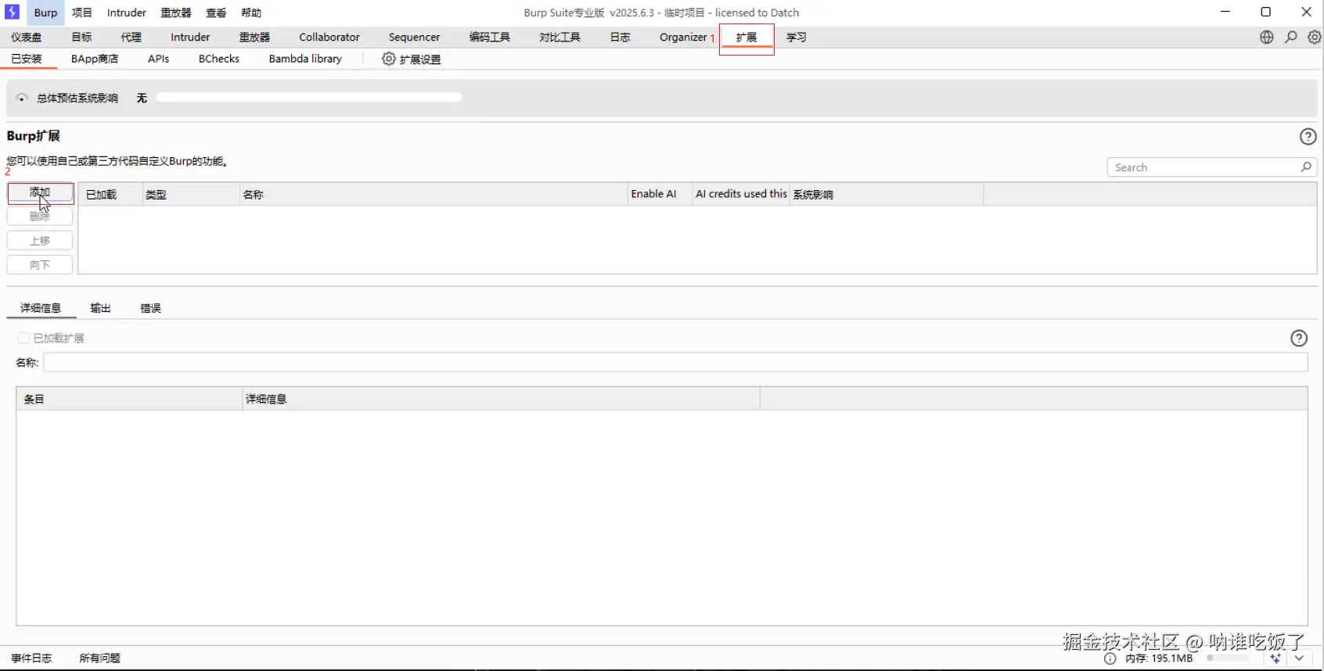The width and height of the screenshot is (1324, 671).
Task: Open help icon beside 已加载扩展 details
Action: point(1298,338)
